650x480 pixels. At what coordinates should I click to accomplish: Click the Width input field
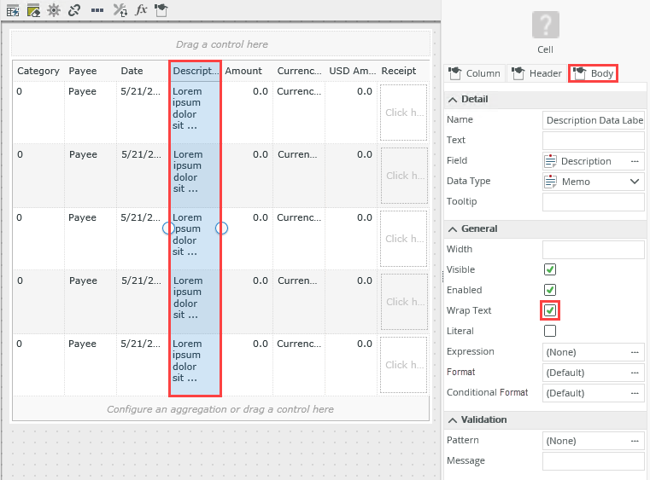593,250
